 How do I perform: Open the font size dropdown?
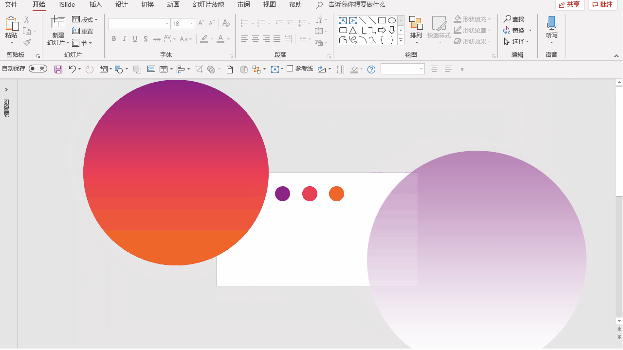192,24
